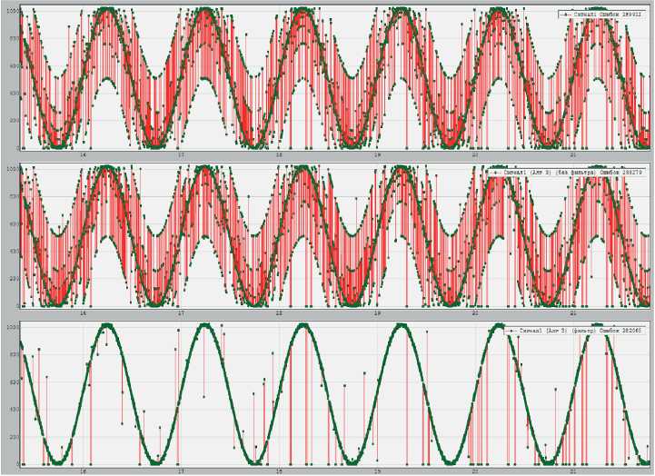The image size is (655, 476).
Task: Click the x-axis label 17 under the filtered (bottom) chart
Action: pos(181,471)
